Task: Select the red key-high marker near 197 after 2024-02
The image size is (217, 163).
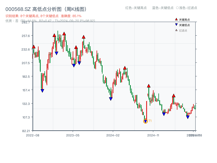Action: 125,68
